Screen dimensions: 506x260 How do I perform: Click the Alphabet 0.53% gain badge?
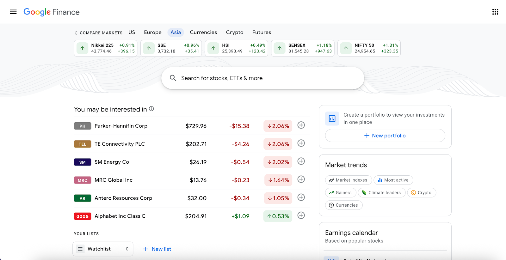(278, 216)
